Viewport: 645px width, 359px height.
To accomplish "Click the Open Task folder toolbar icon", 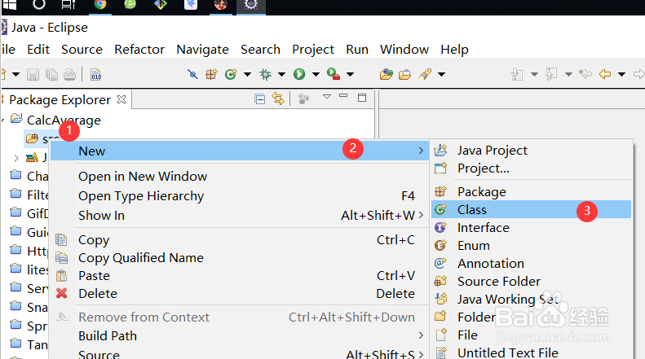I will pos(404,74).
